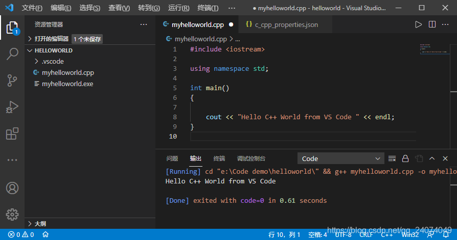The image size is (457, 240).
Task: Expand the .vscode folder
Action: pyautogui.click(x=91, y=61)
